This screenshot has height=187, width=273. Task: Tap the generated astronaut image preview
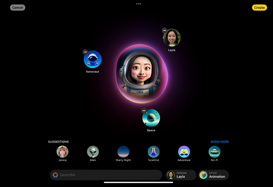[142, 74]
